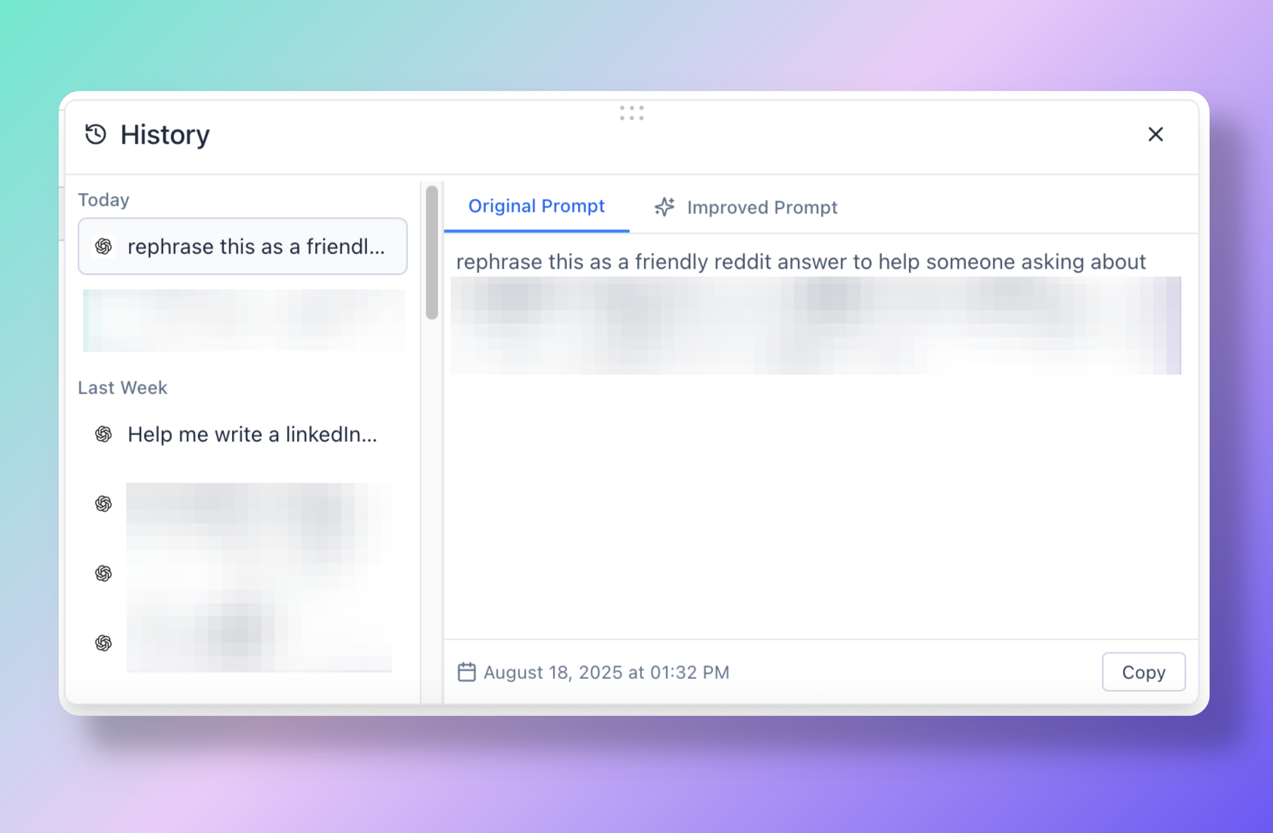The height and width of the screenshot is (833, 1273).
Task: Switch to the Original Prompt tab
Action: coord(536,206)
